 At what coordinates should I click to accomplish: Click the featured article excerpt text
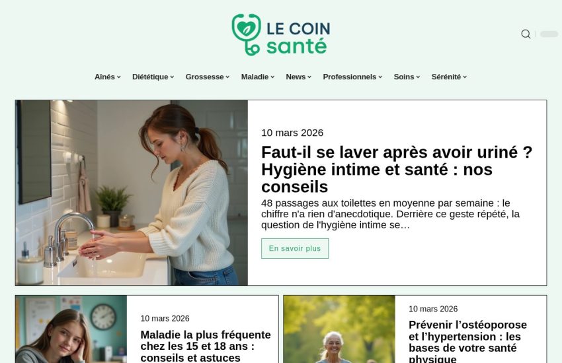[390, 214]
